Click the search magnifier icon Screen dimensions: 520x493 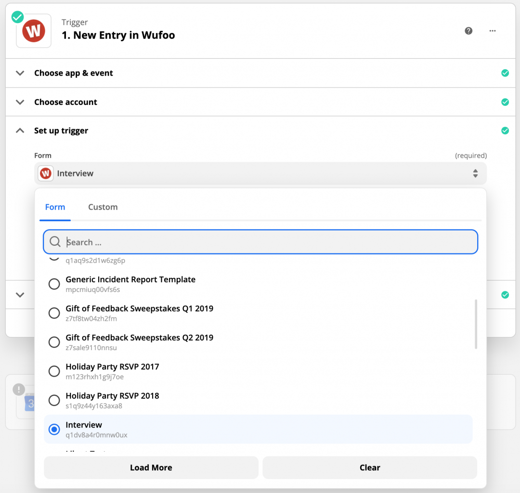54,242
